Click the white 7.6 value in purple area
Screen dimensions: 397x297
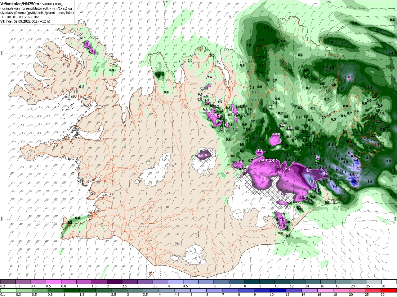(312, 181)
